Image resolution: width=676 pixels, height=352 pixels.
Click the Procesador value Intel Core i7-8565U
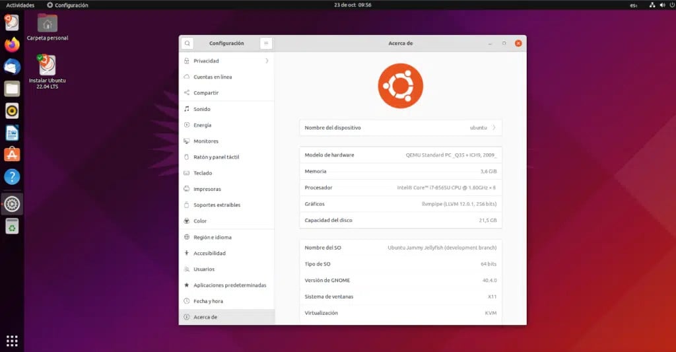tap(446, 188)
